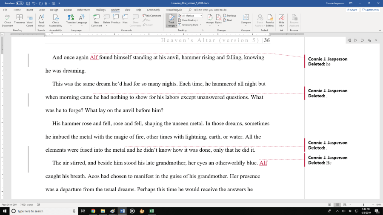
Task: Click Restrict Editing icon
Action: (x=269, y=20)
